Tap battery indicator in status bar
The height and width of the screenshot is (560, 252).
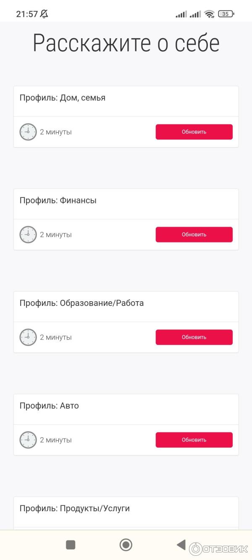[x=226, y=14]
